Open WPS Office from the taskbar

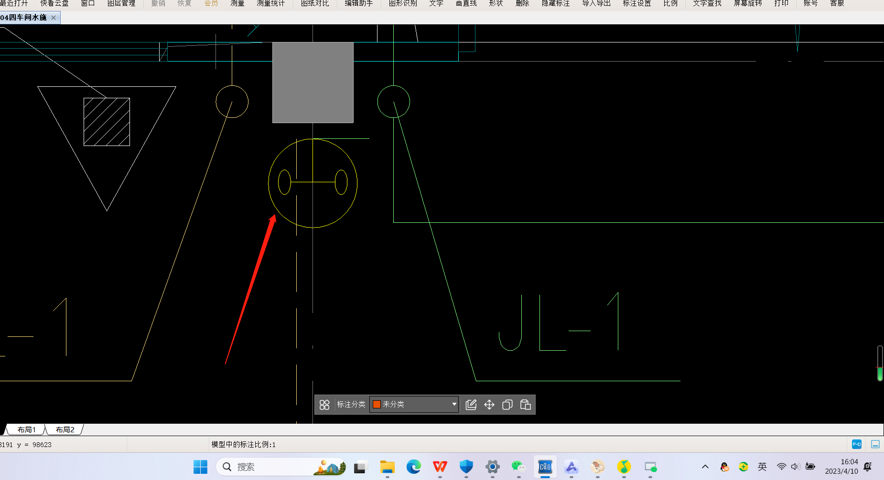440,467
